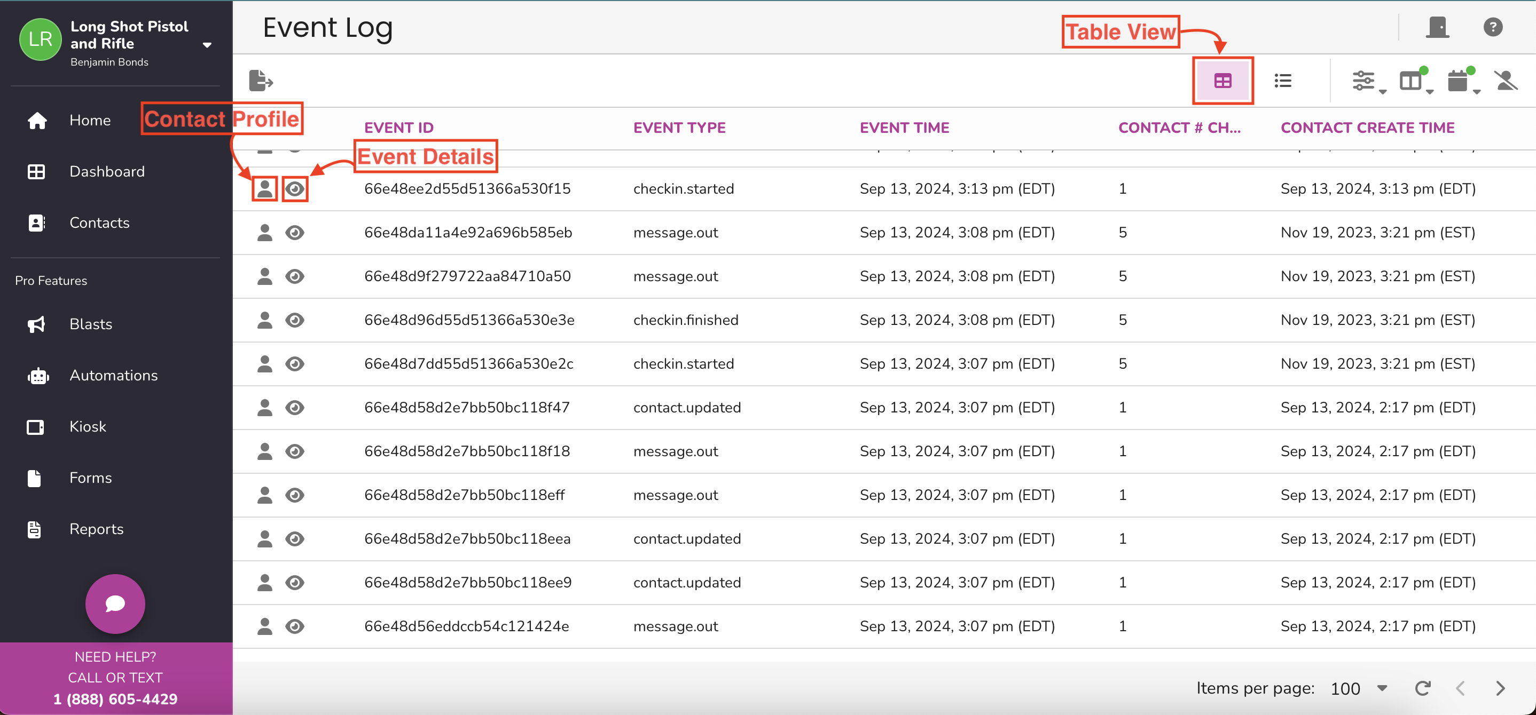Expand the Long Shot Pistol and Rifle account menu
1536x715 pixels.
(207, 45)
